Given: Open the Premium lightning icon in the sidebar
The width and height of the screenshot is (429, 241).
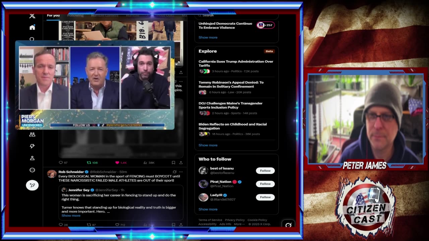Looking at the screenshot, I should pos(32,146).
